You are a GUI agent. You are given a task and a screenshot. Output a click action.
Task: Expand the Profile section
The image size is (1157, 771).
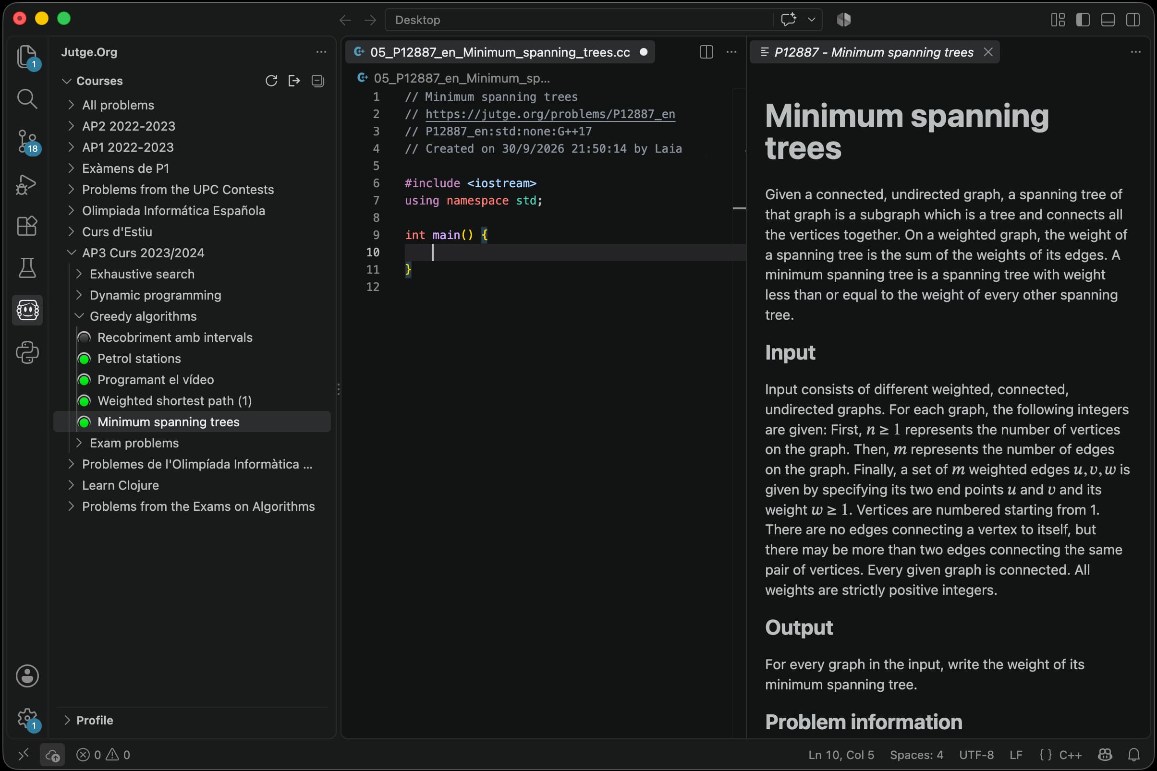(x=192, y=720)
